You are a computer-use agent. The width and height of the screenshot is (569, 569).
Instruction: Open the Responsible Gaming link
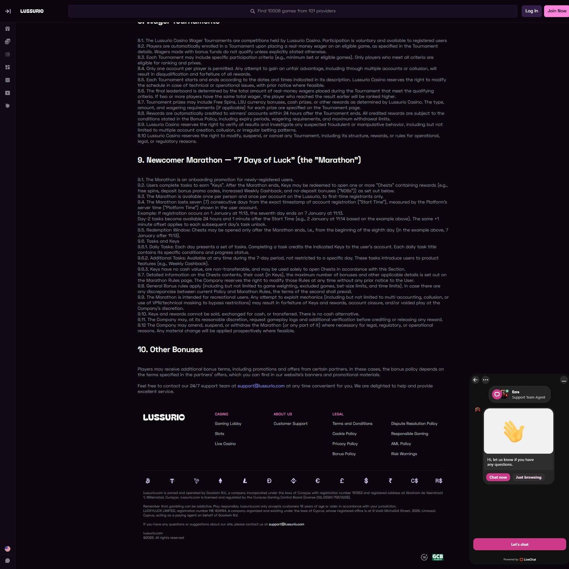(x=410, y=434)
